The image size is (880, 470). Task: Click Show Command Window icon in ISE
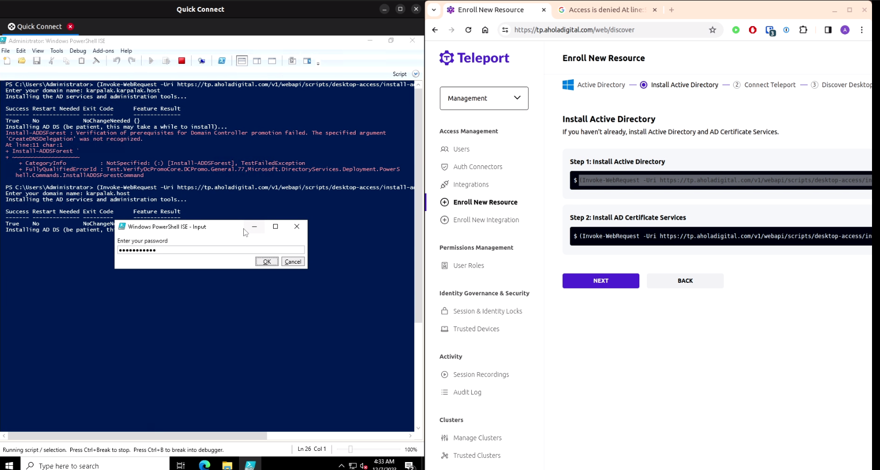click(x=292, y=61)
